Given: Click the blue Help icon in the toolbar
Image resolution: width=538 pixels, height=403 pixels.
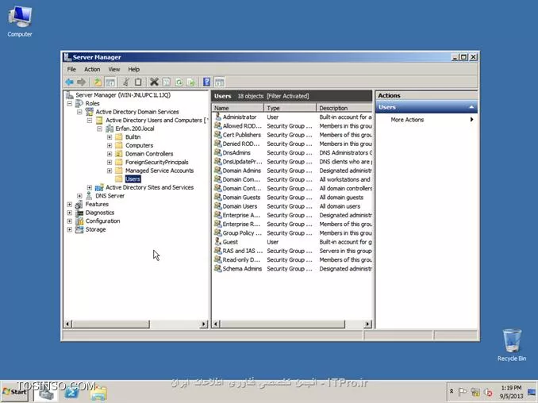Looking at the screenshot, I should [206, 82].
